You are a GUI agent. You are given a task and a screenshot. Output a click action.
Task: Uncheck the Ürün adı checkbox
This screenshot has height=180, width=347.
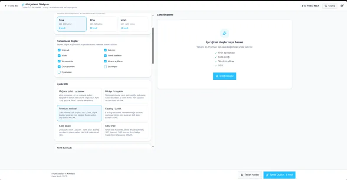tap(59, 50)
